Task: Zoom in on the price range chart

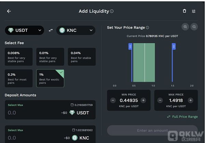Action: [185, 27]
